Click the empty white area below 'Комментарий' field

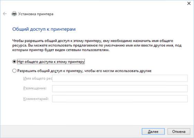tap(97, 114)
